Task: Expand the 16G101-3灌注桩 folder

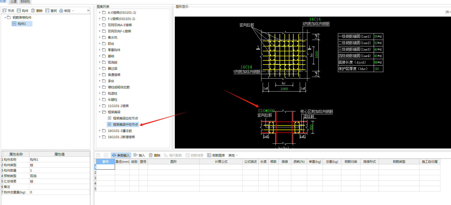Action: 100,131
